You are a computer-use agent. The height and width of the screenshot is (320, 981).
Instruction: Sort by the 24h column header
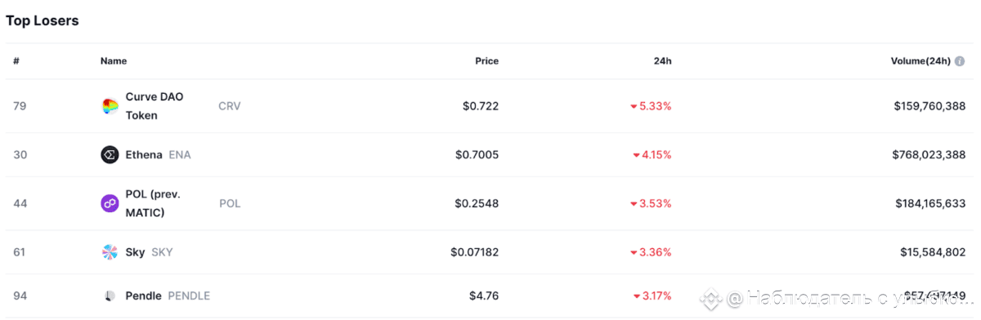(x=663, y=61)
